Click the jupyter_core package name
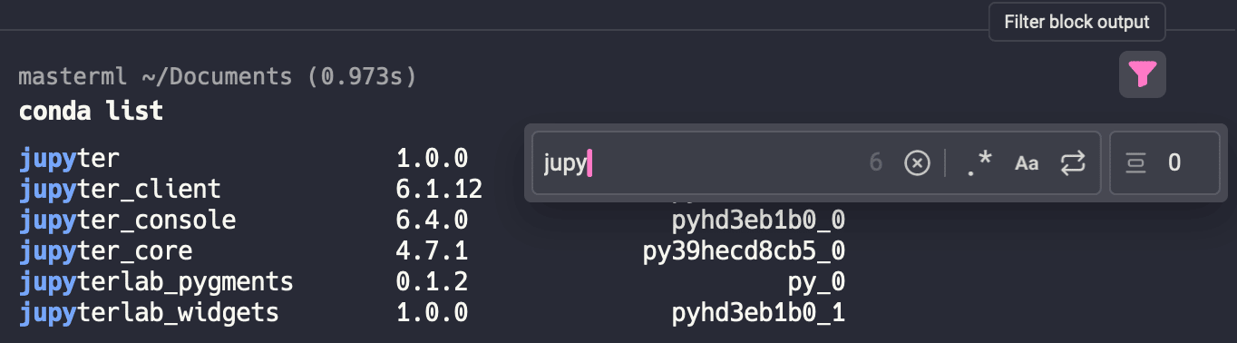 click(x=105, y=251)
